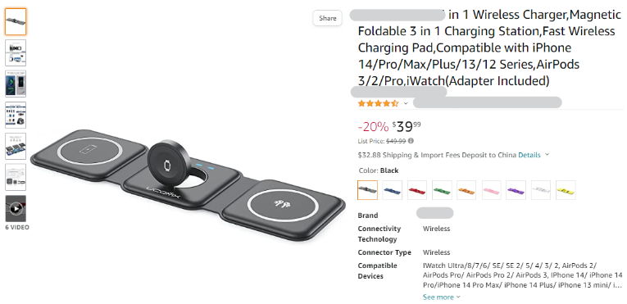Select the green color swatch

pyautogui.click(x=442, y=190)
